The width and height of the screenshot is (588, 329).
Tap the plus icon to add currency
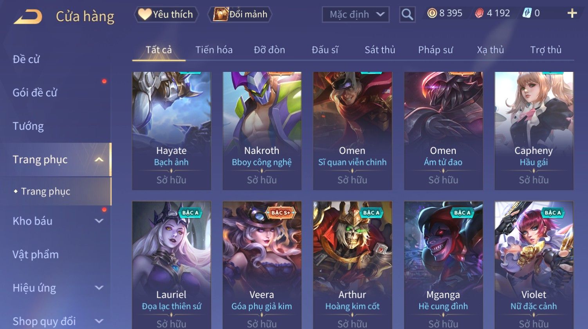572,14
